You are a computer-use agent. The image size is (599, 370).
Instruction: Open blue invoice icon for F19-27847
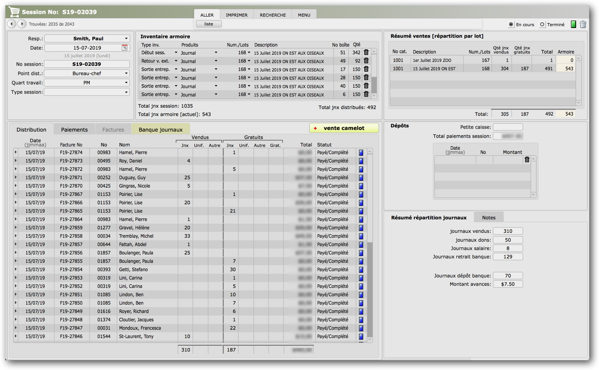click(361, 328)
